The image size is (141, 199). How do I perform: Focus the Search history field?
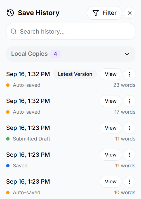click(x=71, y=31)
